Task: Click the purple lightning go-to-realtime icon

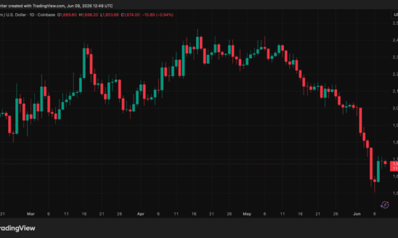Action: [385, 204]
